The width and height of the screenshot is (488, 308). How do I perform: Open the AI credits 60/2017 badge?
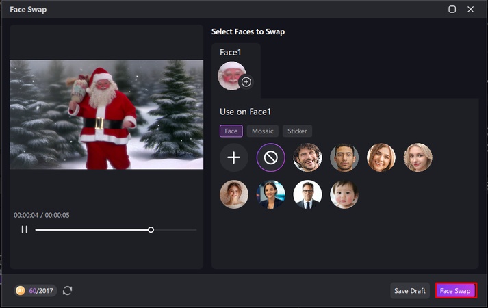coord(35,291)
